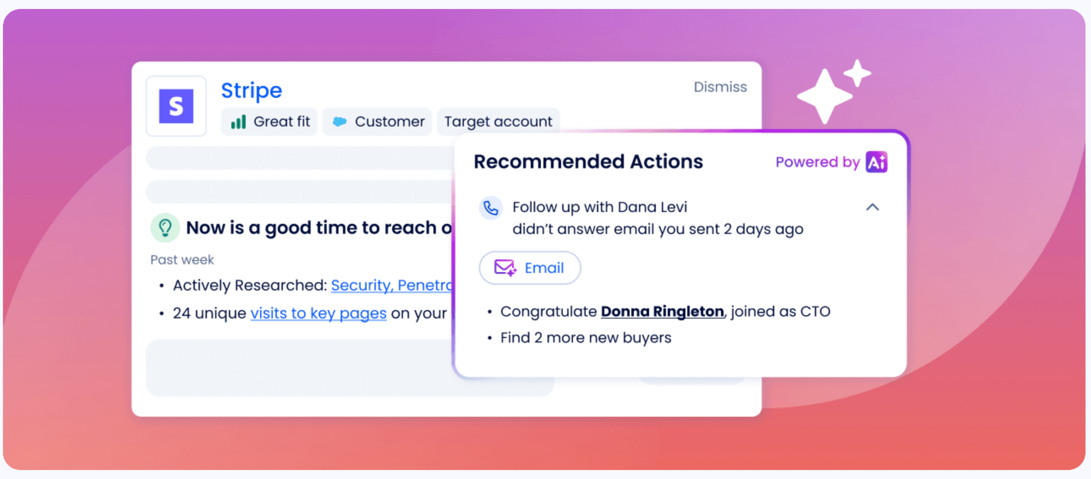Click the Find 2 more new buyers item
Screen dimensions: 1091x479
click(586, 338)
